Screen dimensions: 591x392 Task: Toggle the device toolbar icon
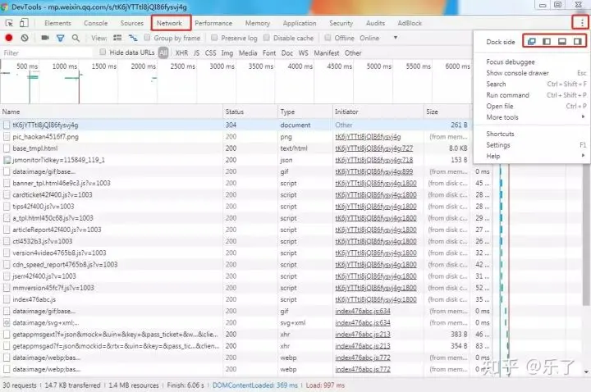(x=23, y=23)
